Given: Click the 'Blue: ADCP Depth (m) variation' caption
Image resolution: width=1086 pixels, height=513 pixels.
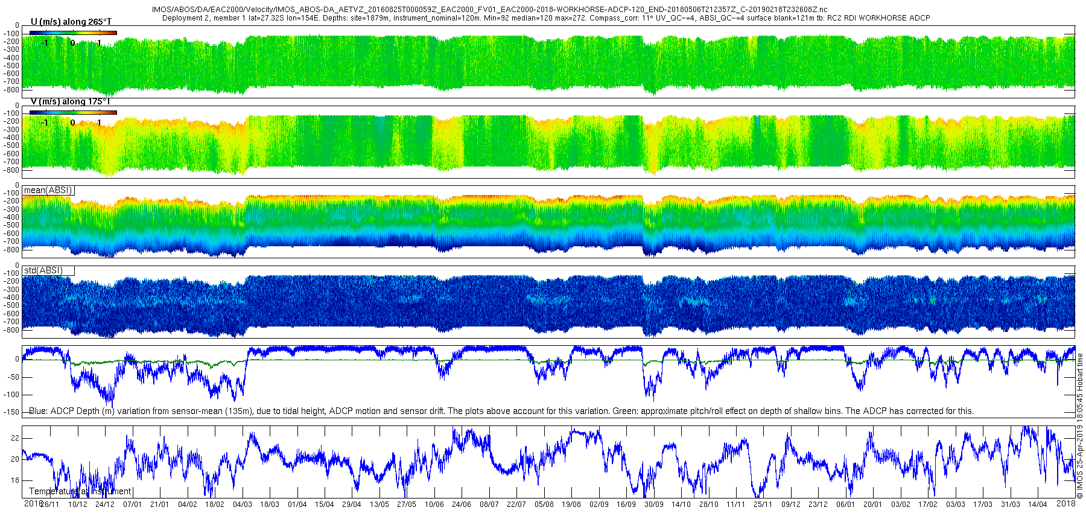Looking at the screenshot, I should [x=501, y=411].
